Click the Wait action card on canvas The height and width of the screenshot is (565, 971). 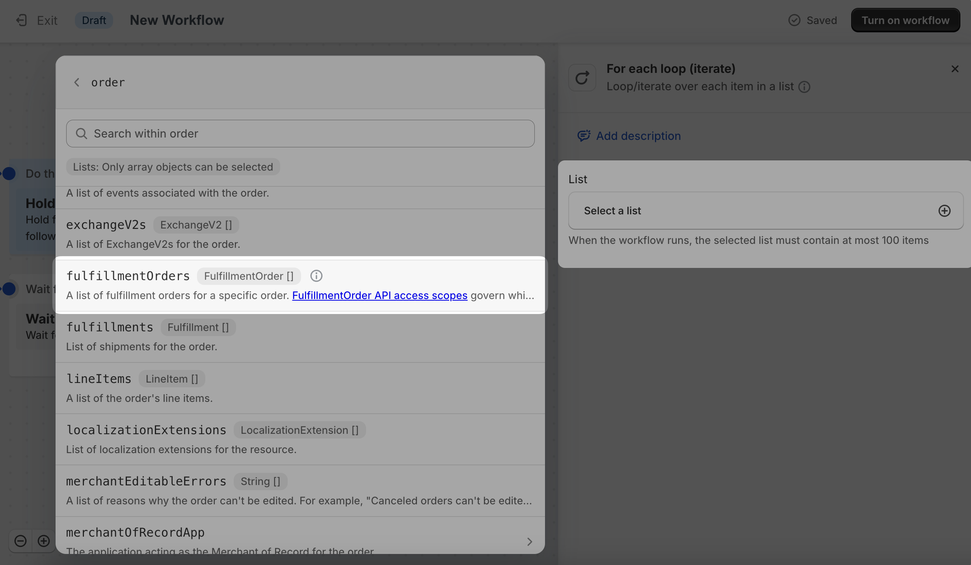pyautogui.click(x=35, y=327)
